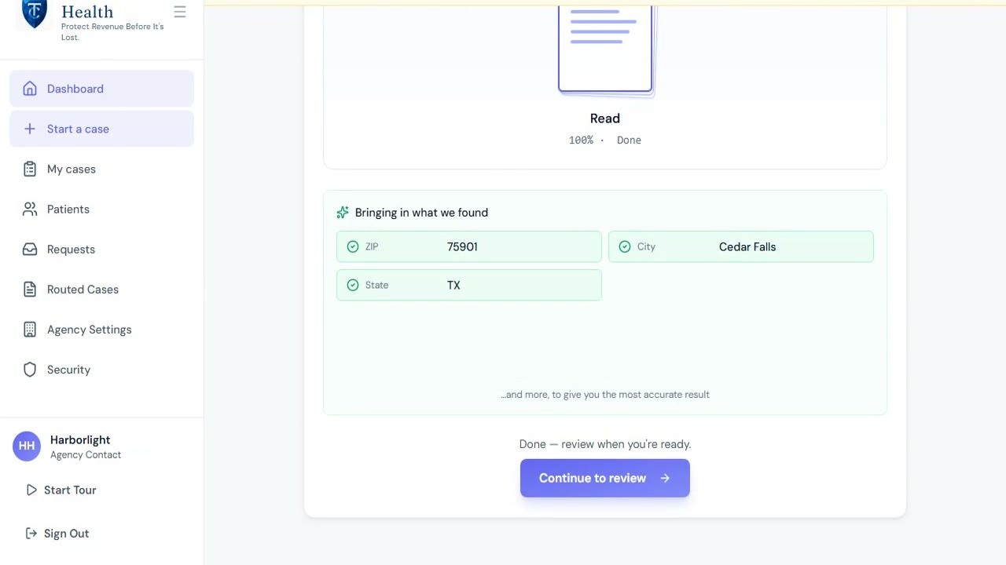Click the City field with Cedar Falls
Screen dimensions: 1006x565
point(741,246)
